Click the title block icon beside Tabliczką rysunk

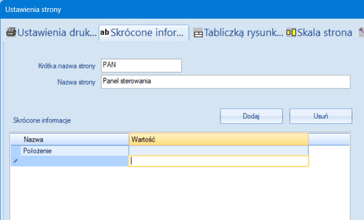pos(198,33)
